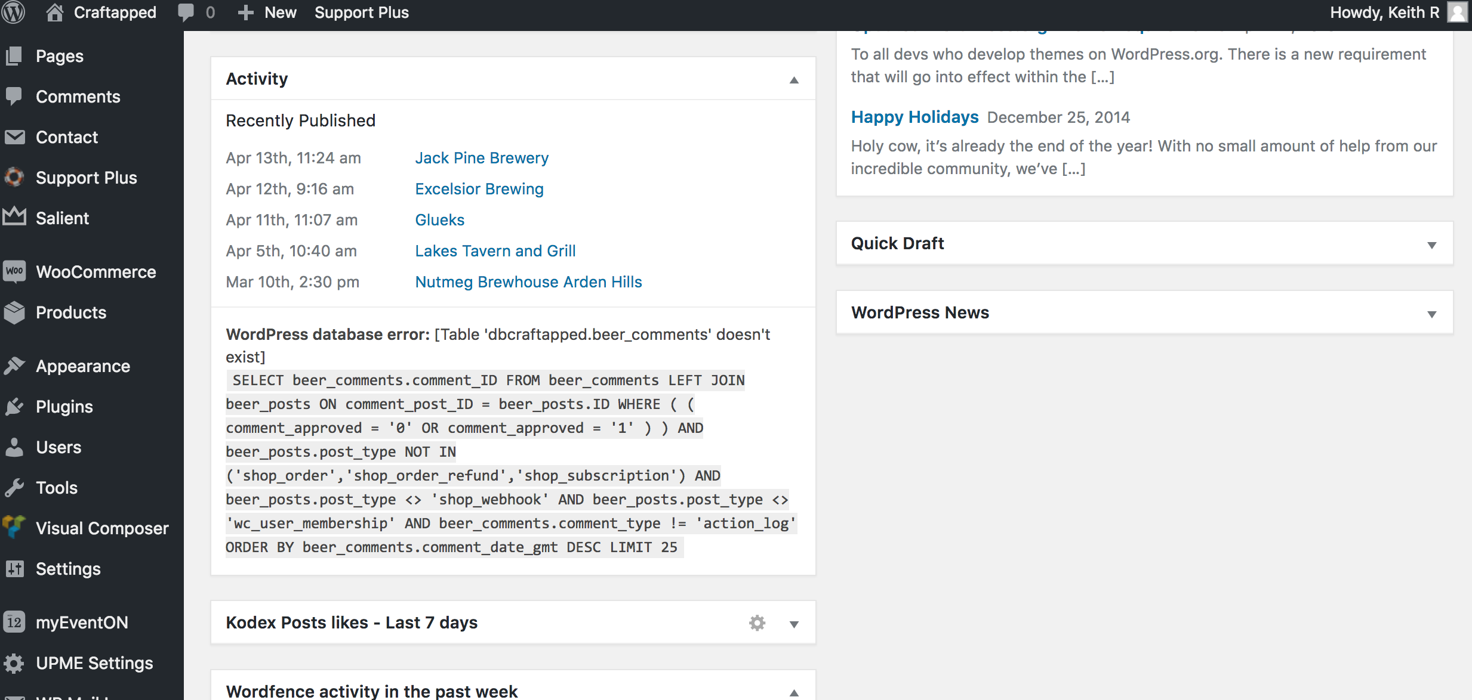Click the Salient crown icon
The width and height of the screenshot is (1472, 700).
coord(14,216)
